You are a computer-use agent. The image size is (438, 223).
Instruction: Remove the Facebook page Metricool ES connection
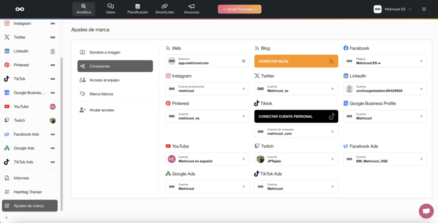[x=421, y=61]
